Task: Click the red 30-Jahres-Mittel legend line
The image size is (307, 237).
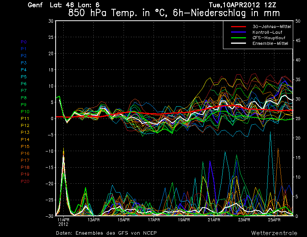Action: point(238,26)
